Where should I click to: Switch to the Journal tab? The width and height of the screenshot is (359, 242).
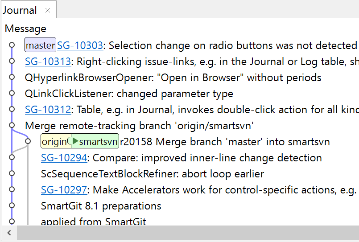20,10
